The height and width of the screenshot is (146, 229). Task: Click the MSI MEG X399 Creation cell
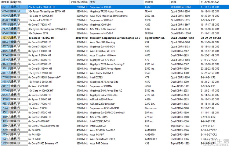(x=103, y=29)
